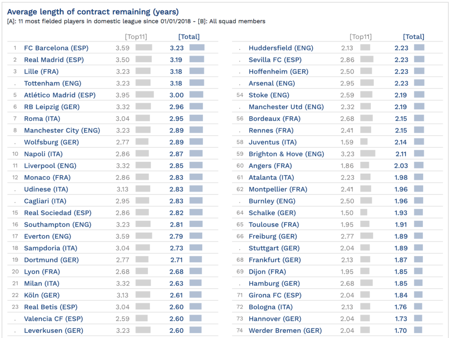Click Bologna (ITA) team name
The height and width of the screenshot is (338, 451).
(270, 307)
